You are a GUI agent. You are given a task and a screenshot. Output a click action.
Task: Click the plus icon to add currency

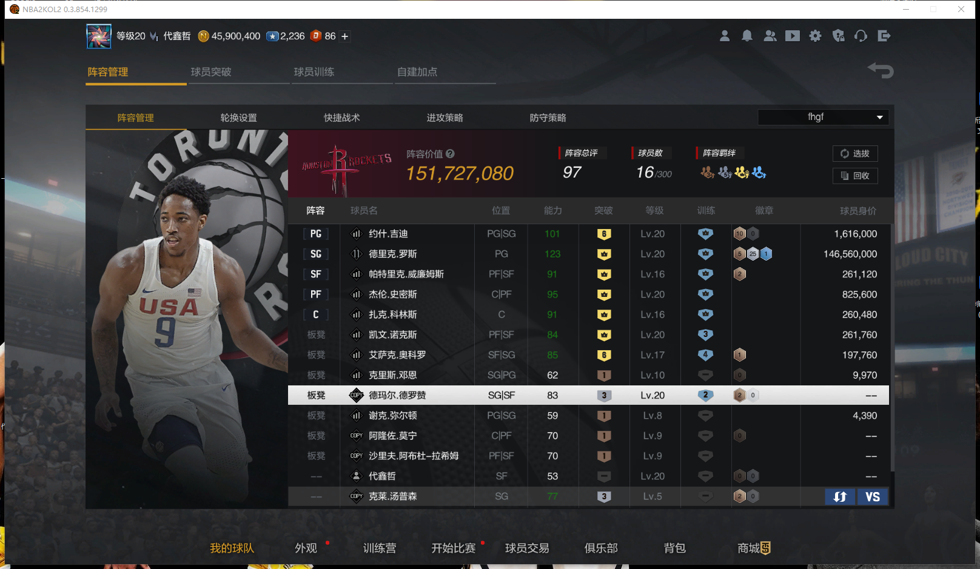345,36
